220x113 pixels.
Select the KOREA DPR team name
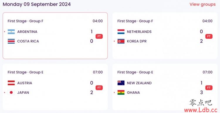(137, 41)
